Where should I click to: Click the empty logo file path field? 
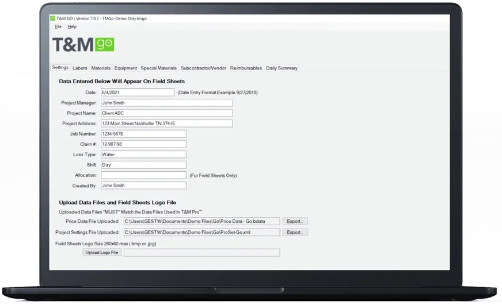202,253
